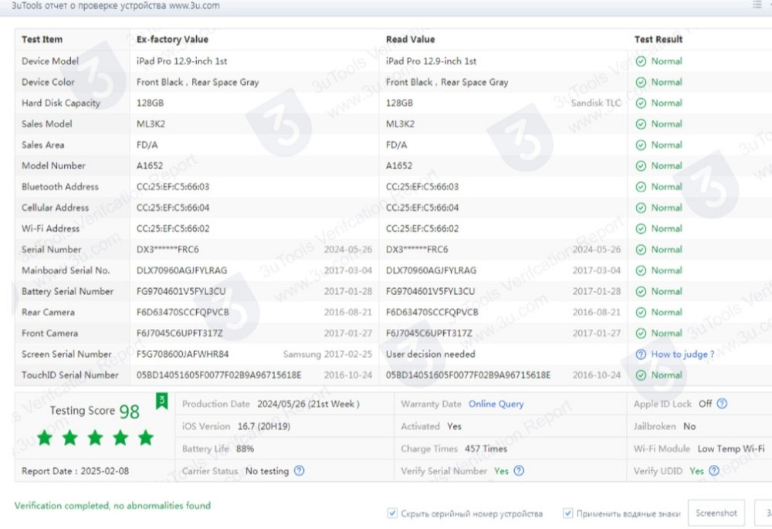This screenshot has height=529, width=772.
Task: Select the Screen Serial Number row label
Action: (x=66, y=354)
